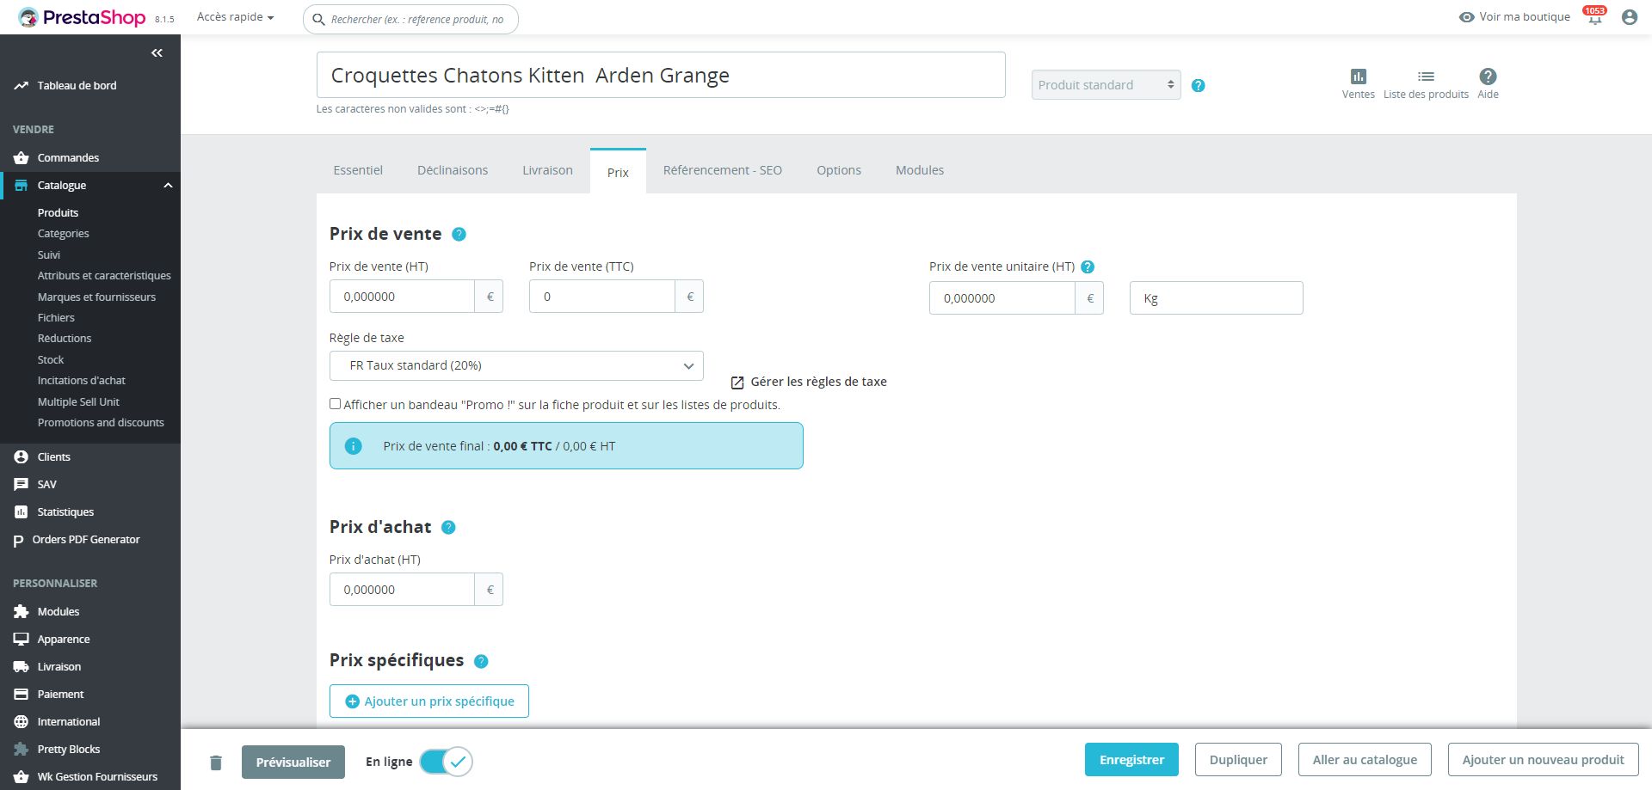Click Ajouter un prix spécifique button
The height and width of the screenshot is (790, 1652).
coord(429,701)
